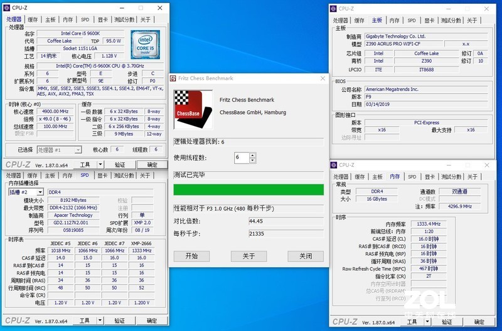Click the Fritz Chess Benchmark title bar icon
Image resolution: width=502 pixels, height=331 pixels.
[x=173, y=78]
